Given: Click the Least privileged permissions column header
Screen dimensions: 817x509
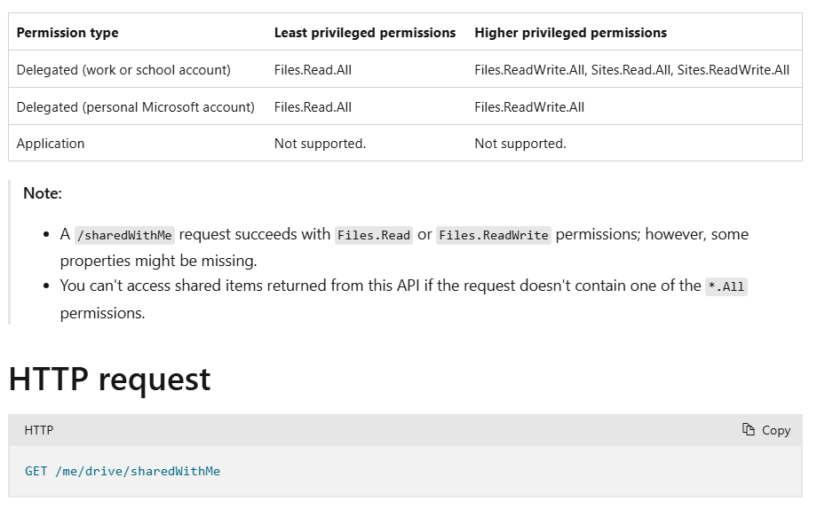Looking at the screenshot, I should (365, 33).
